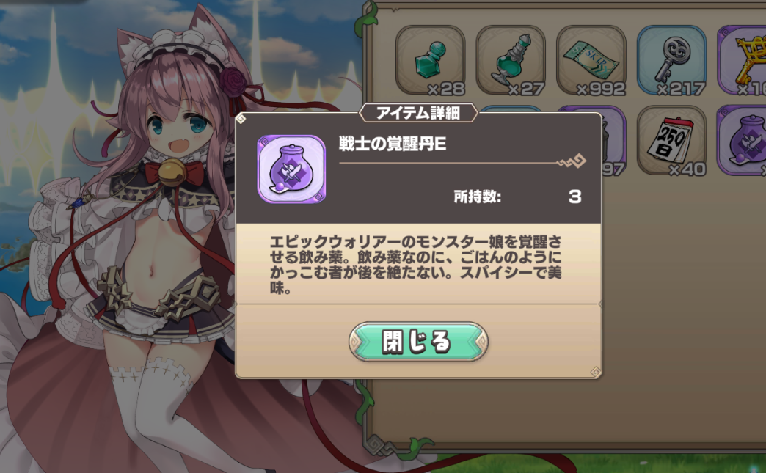Select the green flask potion with x27
This screenshot has height=473, width=766.
click(511, 60)
